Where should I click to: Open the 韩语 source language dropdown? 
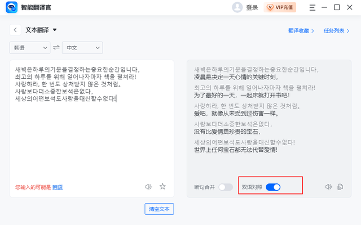point(30,48)
